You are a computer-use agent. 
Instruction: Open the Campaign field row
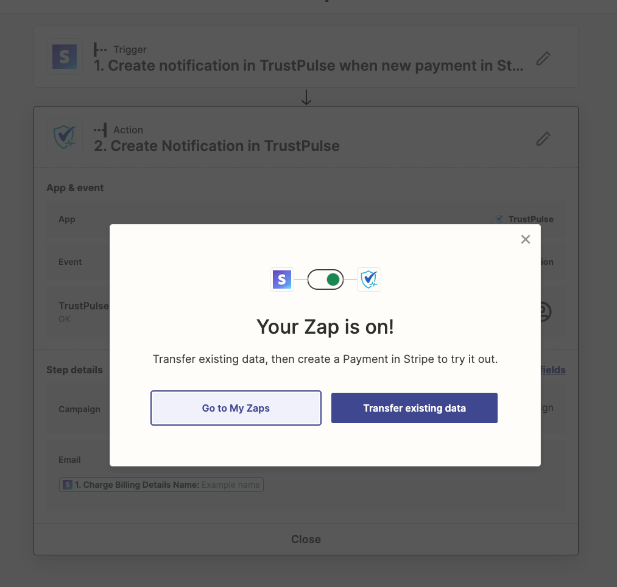click(79, 409)
